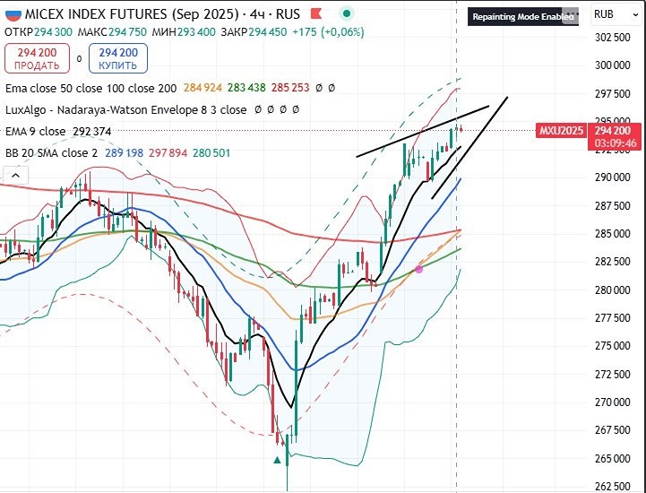Click the green up-triangle signal marker
This screenshot has width=646, height=493.
pyautogui.click(x=278, y=460)
